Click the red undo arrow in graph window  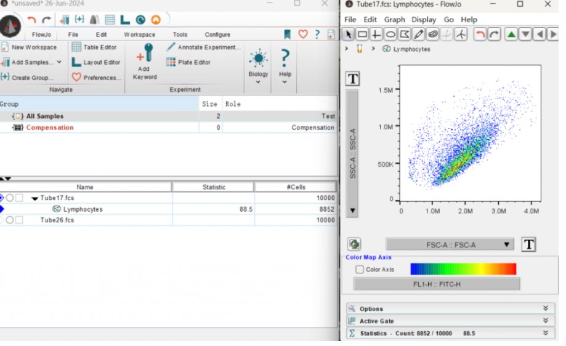[480, 34]
